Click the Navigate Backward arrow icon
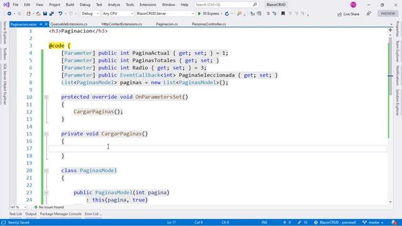The height and width of the screenshot is (226, 402). tap(9, 14)
